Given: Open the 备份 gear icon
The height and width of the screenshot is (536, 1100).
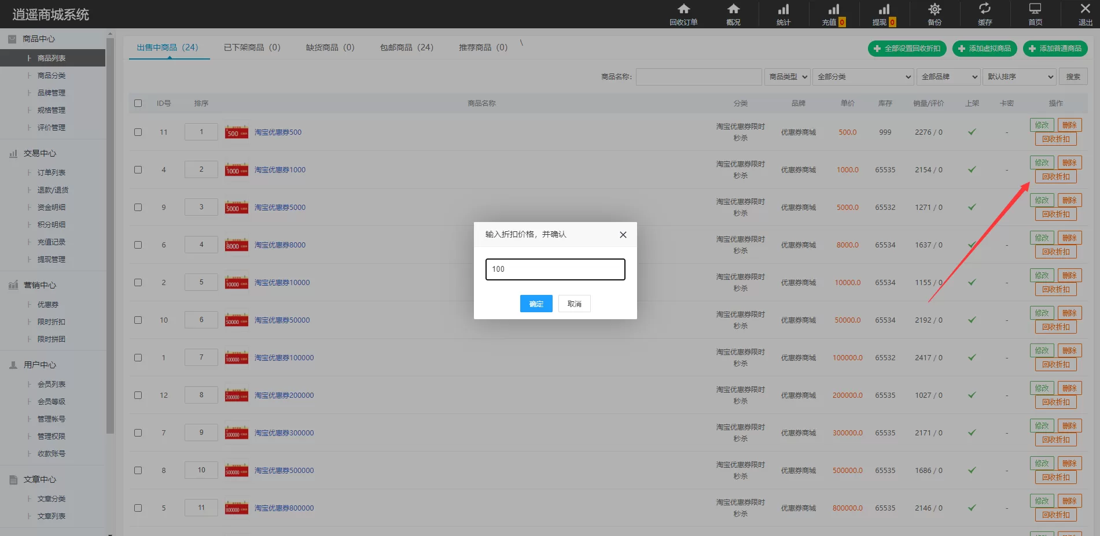Looking at the screenshot, I should (x=935, y=9).
